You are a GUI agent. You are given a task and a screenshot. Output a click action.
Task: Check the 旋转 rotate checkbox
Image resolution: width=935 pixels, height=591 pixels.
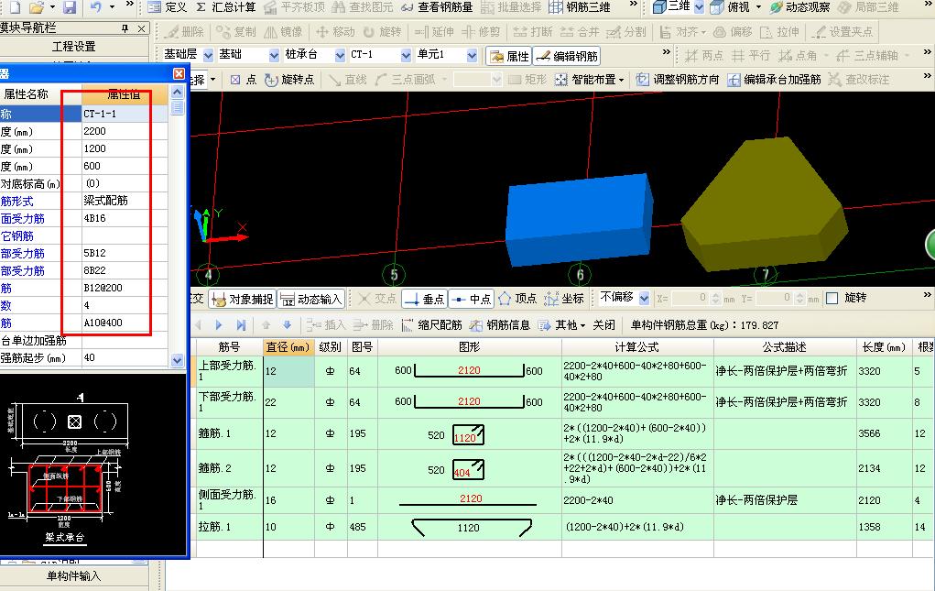point(832,298)
